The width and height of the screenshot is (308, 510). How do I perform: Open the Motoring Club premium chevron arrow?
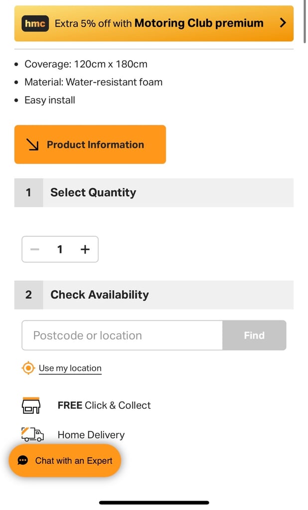(x=283, y=23)
